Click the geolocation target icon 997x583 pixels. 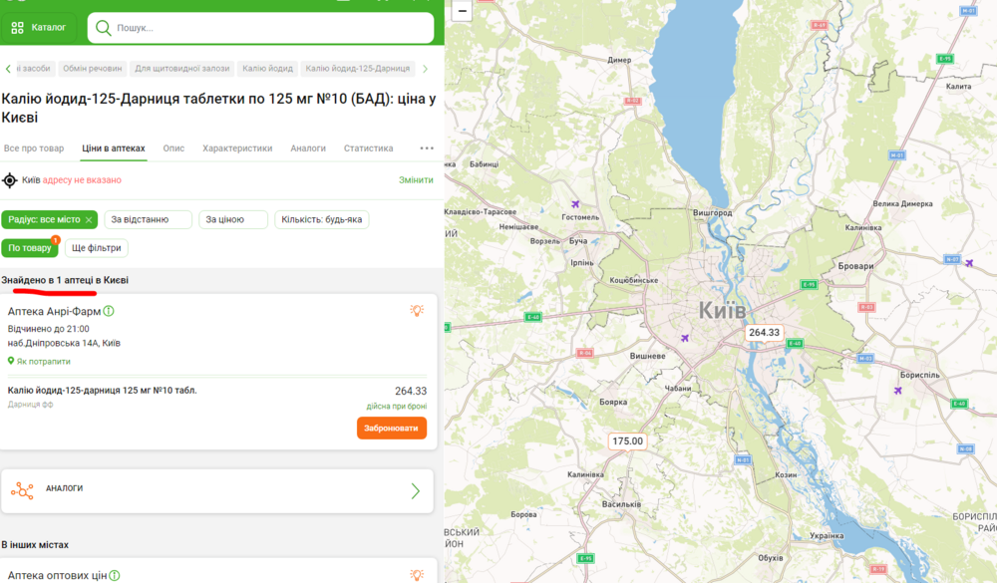[x=10, y=180]
